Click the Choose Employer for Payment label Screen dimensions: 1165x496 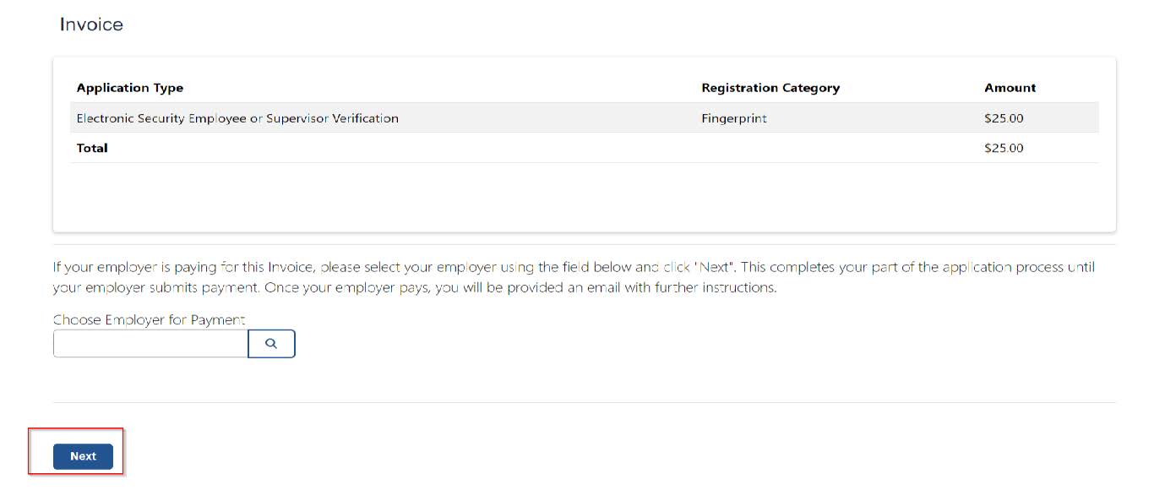[149, 319]
